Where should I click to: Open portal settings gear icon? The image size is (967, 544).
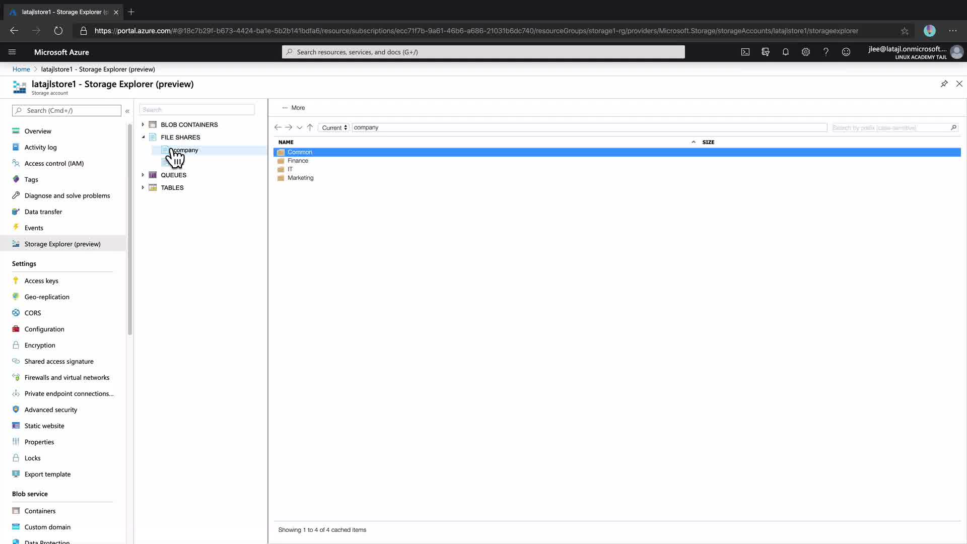pos(805,52)
